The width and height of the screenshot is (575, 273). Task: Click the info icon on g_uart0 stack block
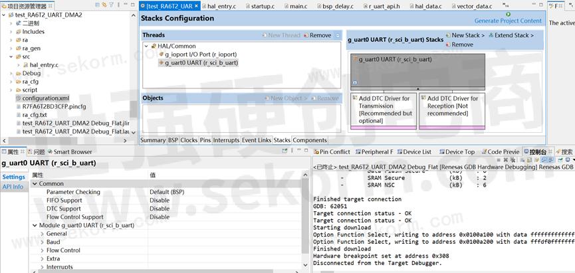355,84
